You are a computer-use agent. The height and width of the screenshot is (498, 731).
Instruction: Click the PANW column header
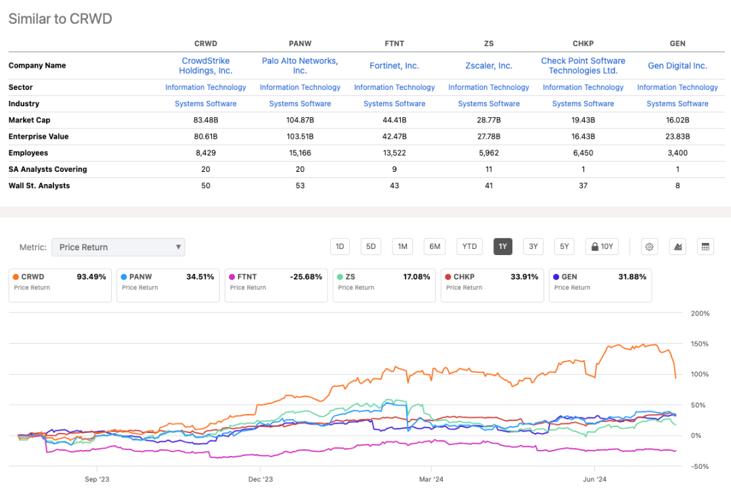point(300,43)
